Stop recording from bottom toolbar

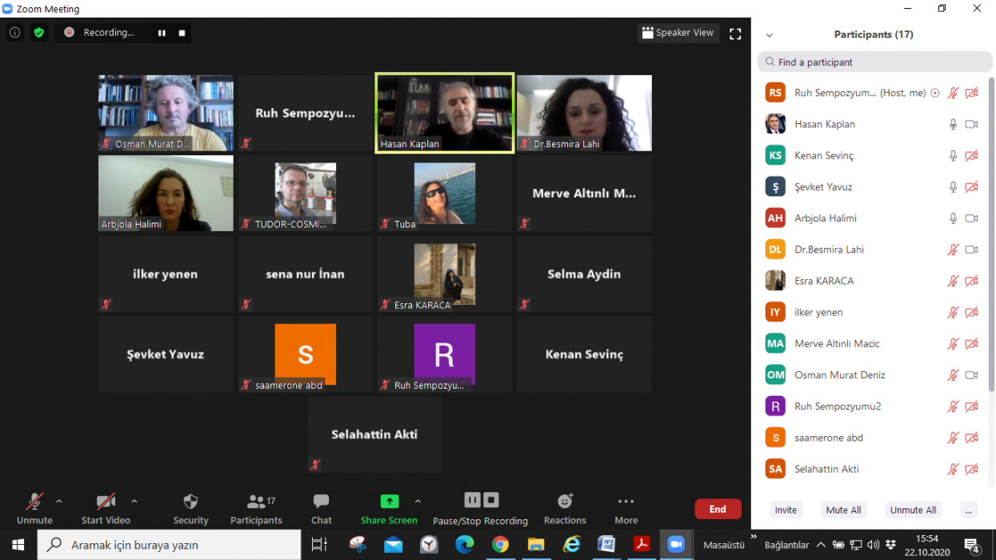click(x=491, y=500)
